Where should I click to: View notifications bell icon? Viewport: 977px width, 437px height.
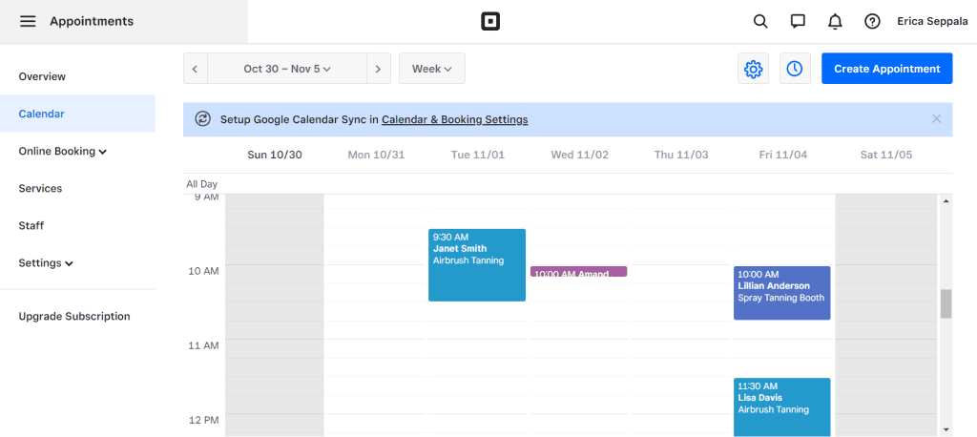point(835,21)
